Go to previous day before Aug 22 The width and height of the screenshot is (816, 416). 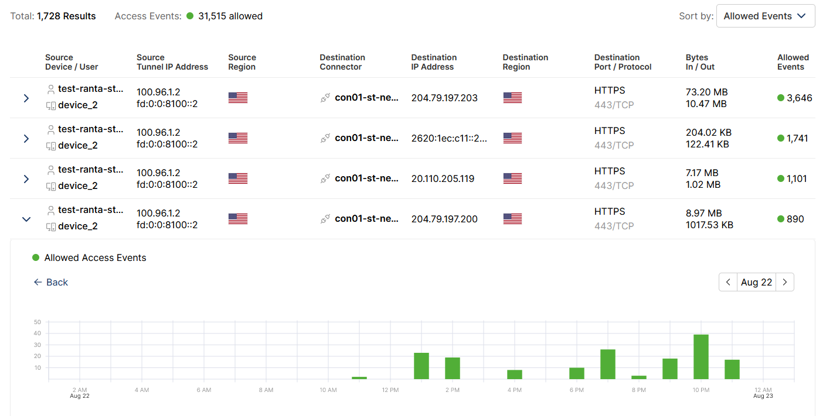[x=727, y=282]
